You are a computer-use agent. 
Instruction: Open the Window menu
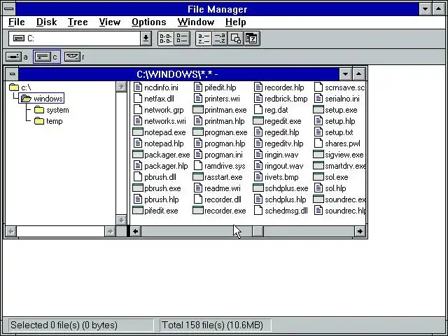click(196, 22)
